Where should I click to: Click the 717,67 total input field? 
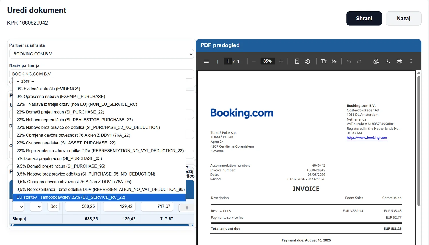pos(157,206)
